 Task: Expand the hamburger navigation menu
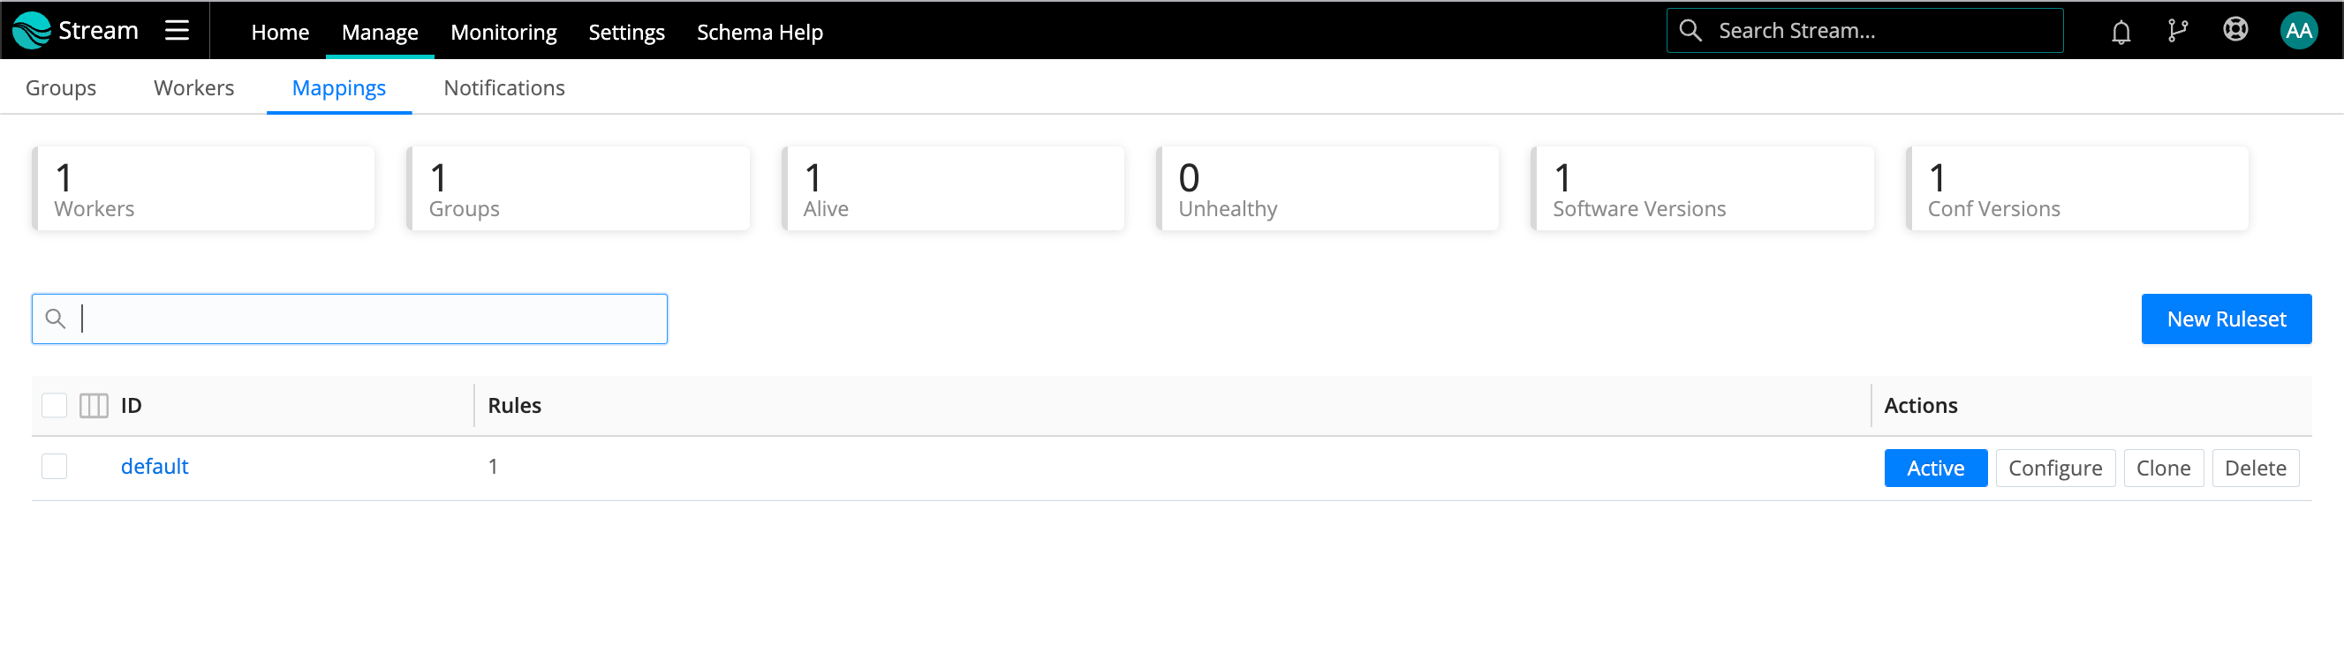(x=177, y=29)
